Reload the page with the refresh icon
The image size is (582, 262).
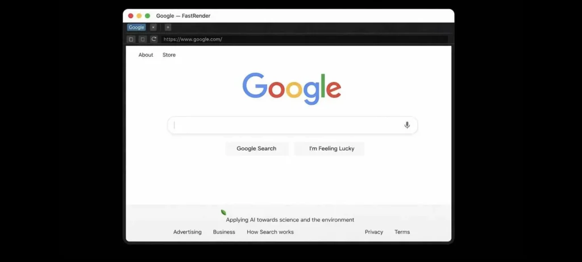tap(153, 39)
